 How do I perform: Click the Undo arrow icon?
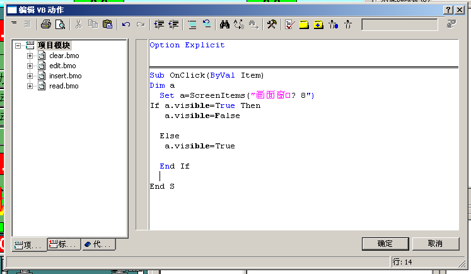pos(126,25)
